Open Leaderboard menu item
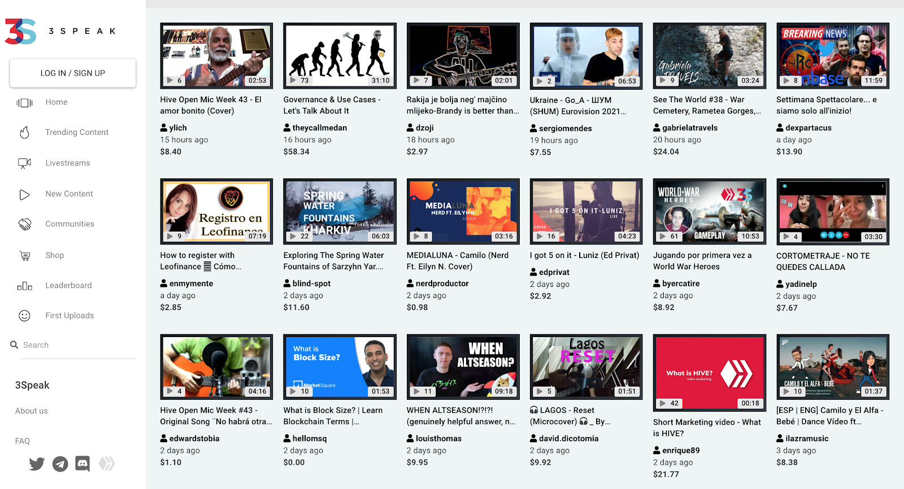The width and height of the screenshot is (904, 489). click(x=68, y=286)
